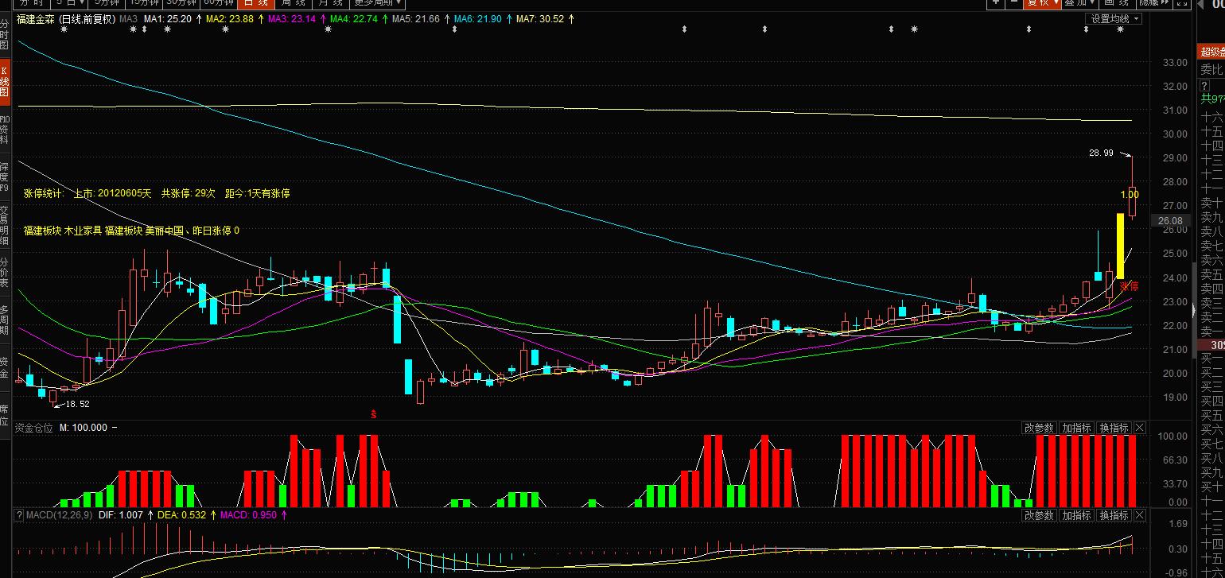Click the small pin icon beside MACD(12,26,9)

21,515
